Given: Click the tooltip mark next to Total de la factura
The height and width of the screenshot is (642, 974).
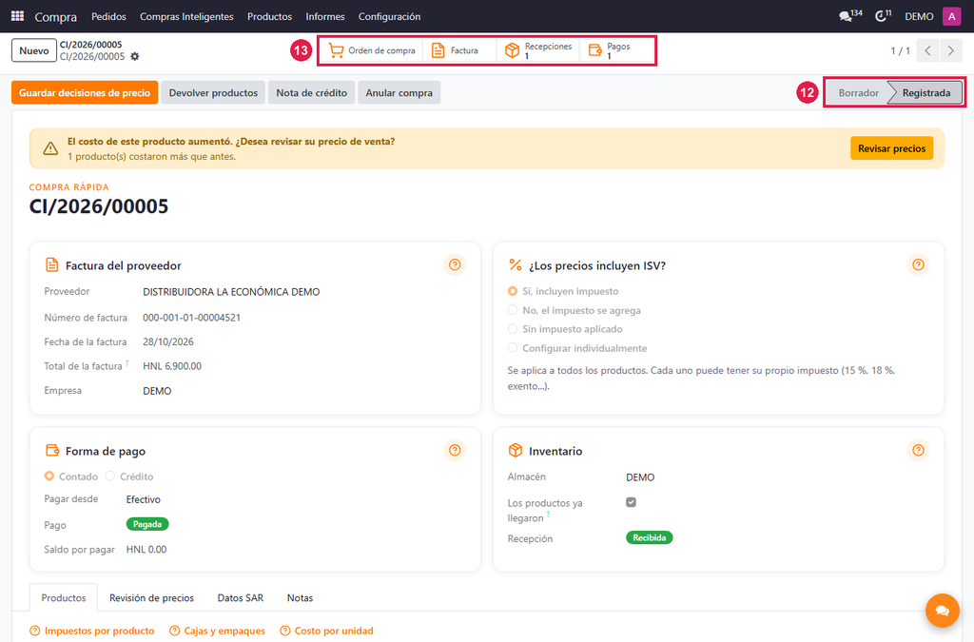Looking at the screenshot, I should [127, 362].
